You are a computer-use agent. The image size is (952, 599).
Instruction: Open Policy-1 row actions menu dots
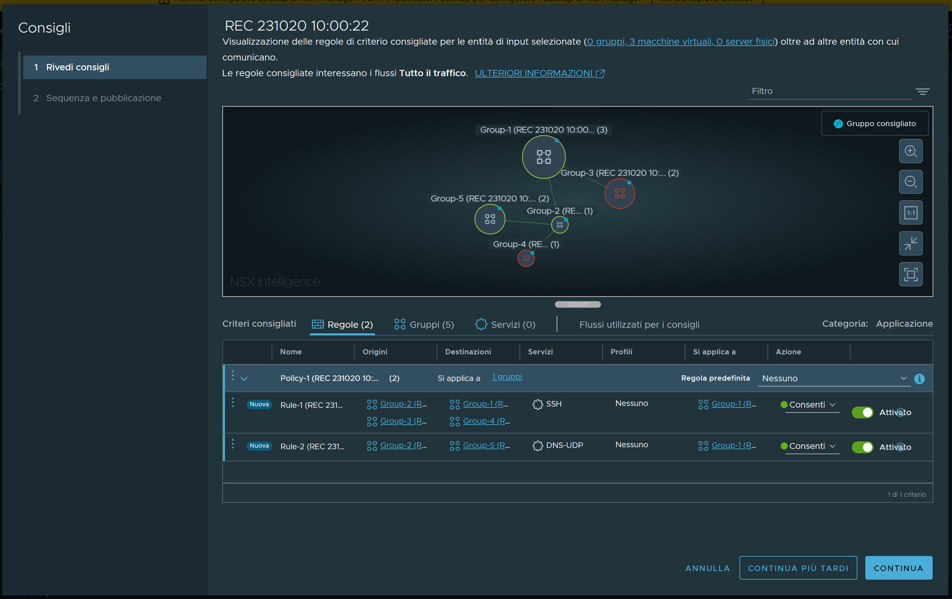232,376
